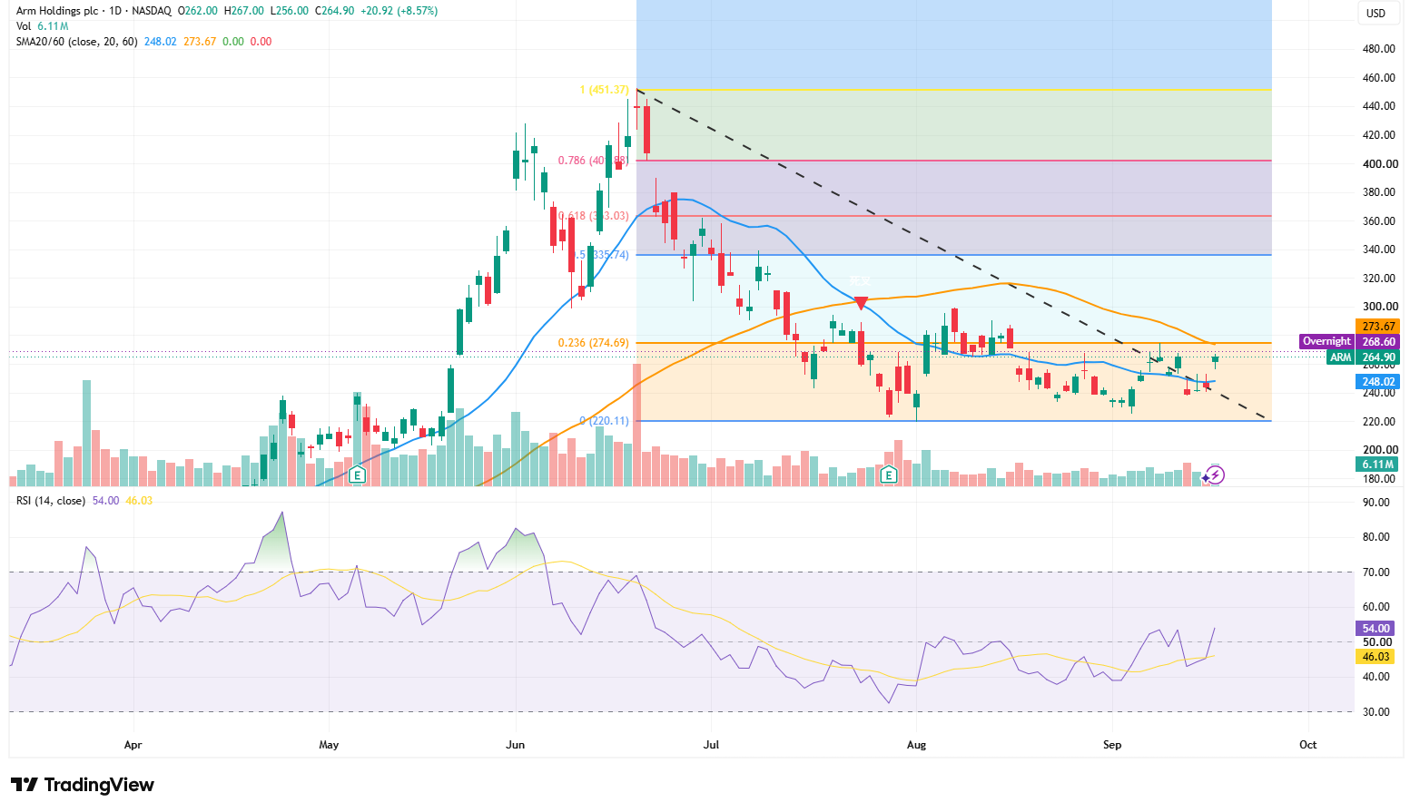Image resolution: width=1410 pixels, height=812 pixels.
Task: Click the green ARM ticker price tag
Action: (1341, 357)
